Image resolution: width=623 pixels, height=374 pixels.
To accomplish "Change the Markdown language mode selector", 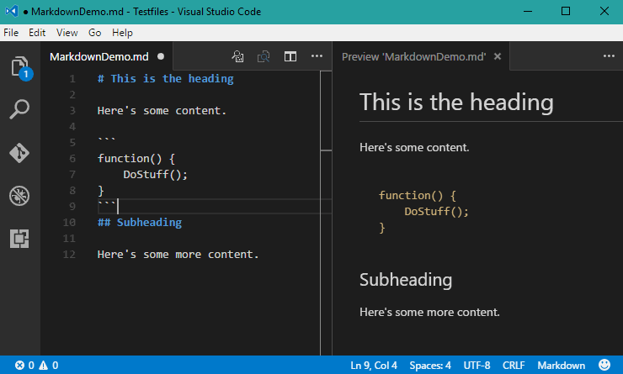I will (x=562, y=366).
